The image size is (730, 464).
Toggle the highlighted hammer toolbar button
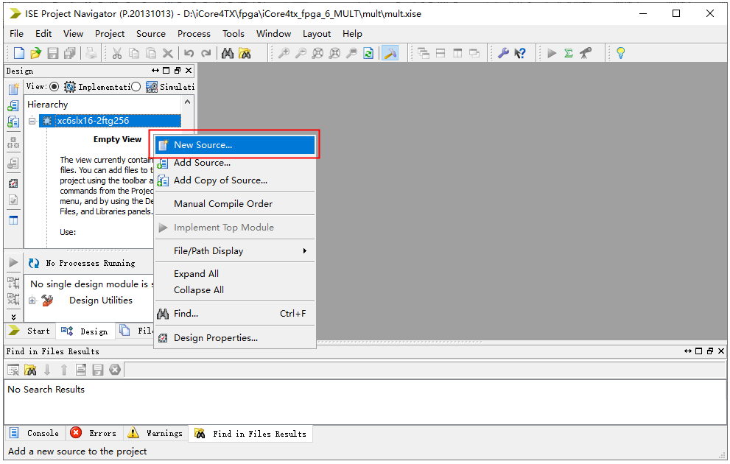(x=390, y=53)
